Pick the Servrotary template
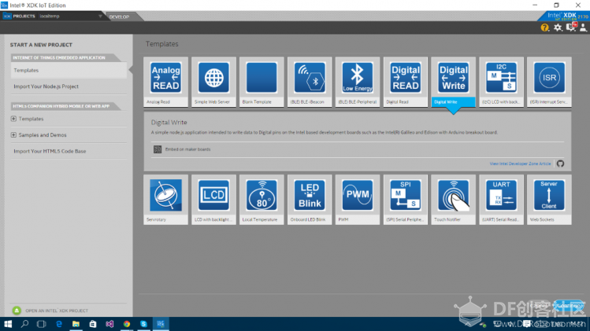This screenshot has height=331, width=590. pyautogui.click(x=165, y=200)
